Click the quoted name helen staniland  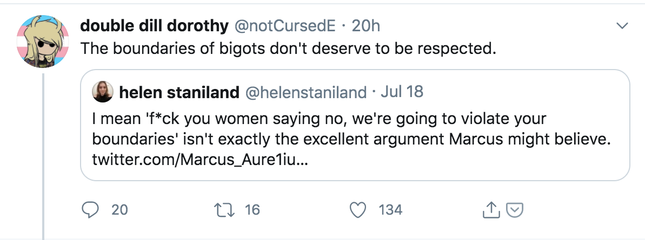click(x=179, y=92)
